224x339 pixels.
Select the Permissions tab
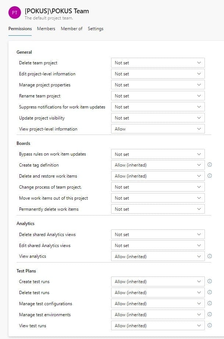[x=20, y=29]
